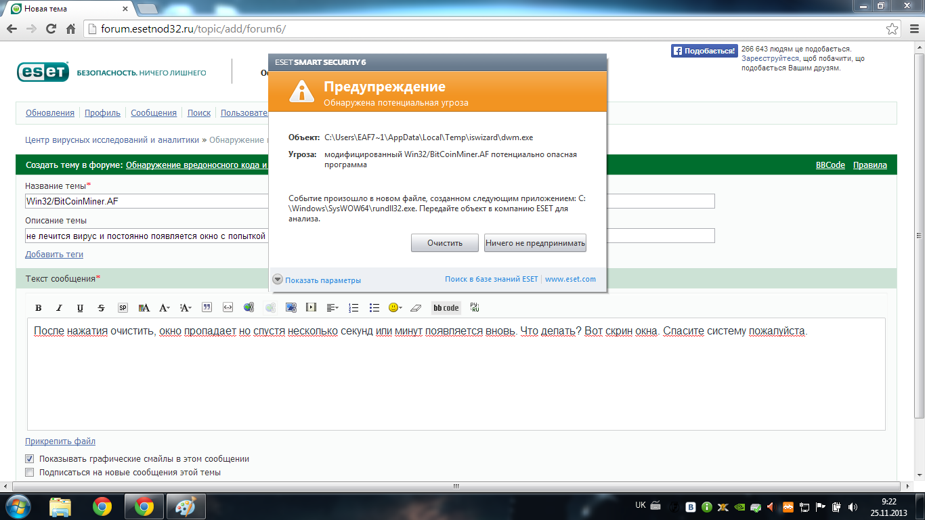Toggle the РУ/RU transliteration button
The height and width of the screenshot is (520, 925).
point(475,307)
